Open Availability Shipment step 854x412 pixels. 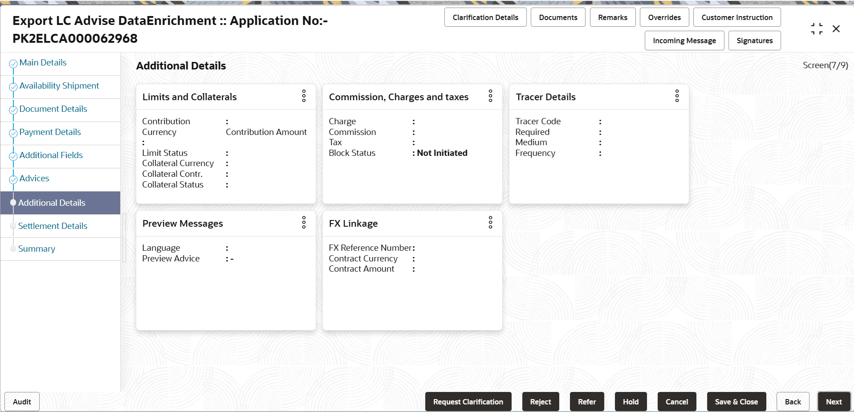point(59,86)
